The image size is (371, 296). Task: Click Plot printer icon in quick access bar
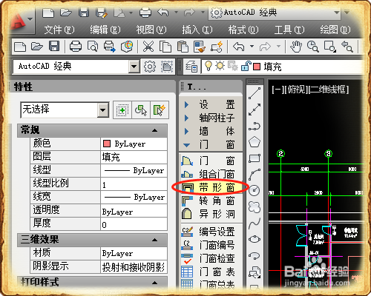click(x=145, y=13)
